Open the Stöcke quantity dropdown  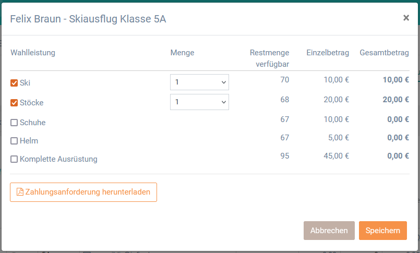tap(199, 102)
